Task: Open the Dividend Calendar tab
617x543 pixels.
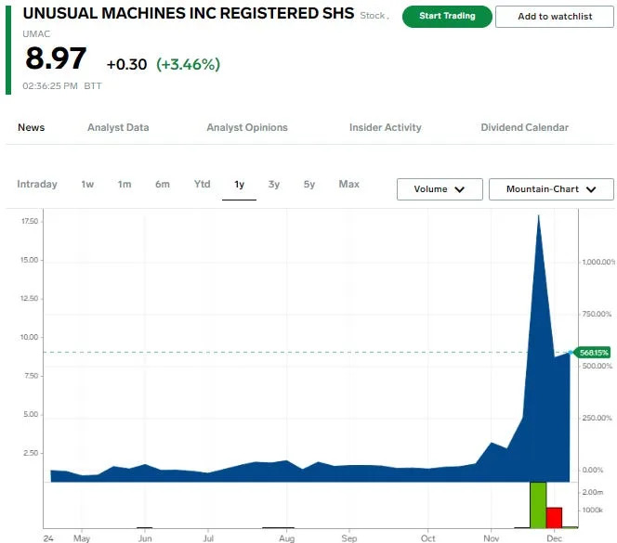Action: click(x=524, y=127)
